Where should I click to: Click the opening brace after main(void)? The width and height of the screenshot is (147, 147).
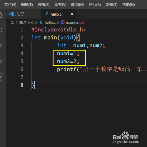pyautogui.click(x=78, y=38)
